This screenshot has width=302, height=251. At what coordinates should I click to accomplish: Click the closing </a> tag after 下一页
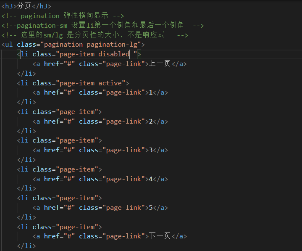point(179,236)
